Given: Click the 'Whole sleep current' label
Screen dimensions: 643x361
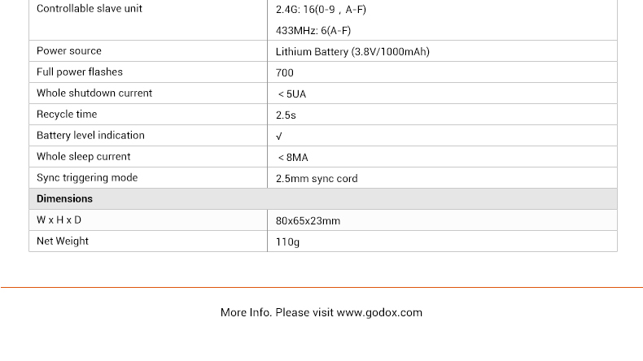Looking at the screenshot, I should 84,156.
